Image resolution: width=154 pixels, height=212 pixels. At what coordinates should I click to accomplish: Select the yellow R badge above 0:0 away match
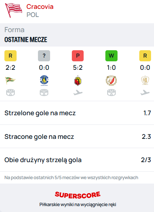point(145,56)
